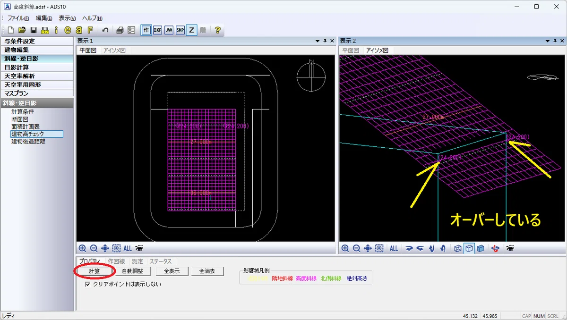Click the yellow question mark help icon
Image resolution: width=567 pixels, height=320 pixels.
point(217,30)
